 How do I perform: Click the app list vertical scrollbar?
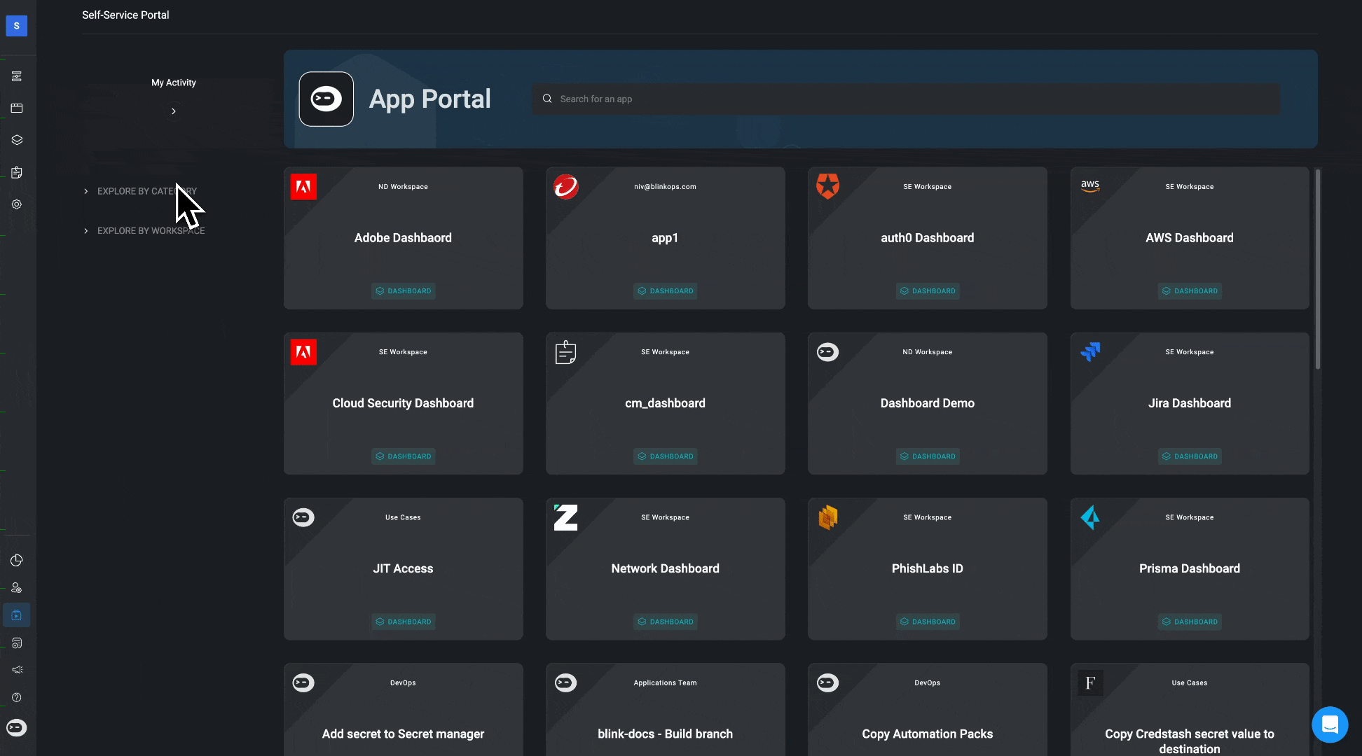pos(1317,269)
